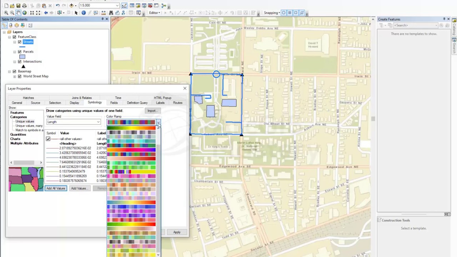457x257 pixels.
Task: Switch to List By Selection
Action: tap(23, 25)
